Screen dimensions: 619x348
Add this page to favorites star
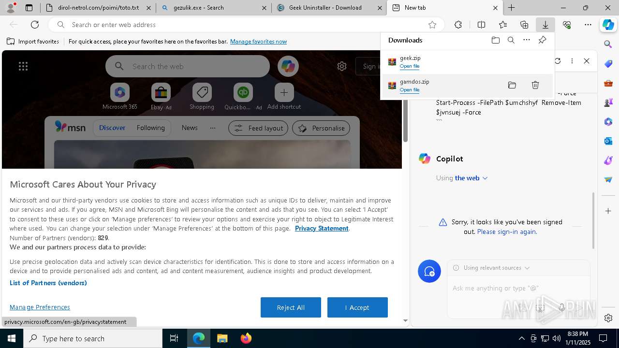click(x=432, y=25)
